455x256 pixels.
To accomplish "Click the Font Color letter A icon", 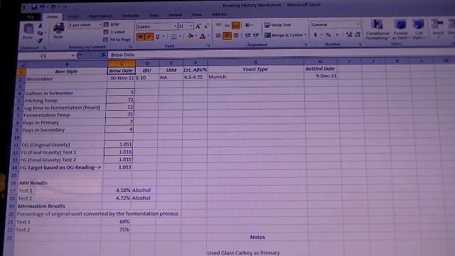I will (x=203, y=36).
